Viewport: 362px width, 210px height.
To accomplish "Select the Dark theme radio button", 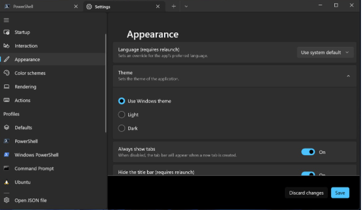I will [x=122, y=128].
